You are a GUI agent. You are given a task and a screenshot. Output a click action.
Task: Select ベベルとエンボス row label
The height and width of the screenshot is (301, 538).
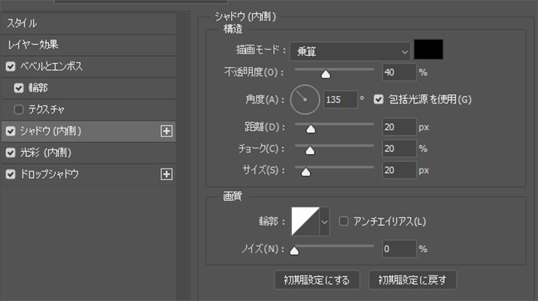click(x=51, y=66)
